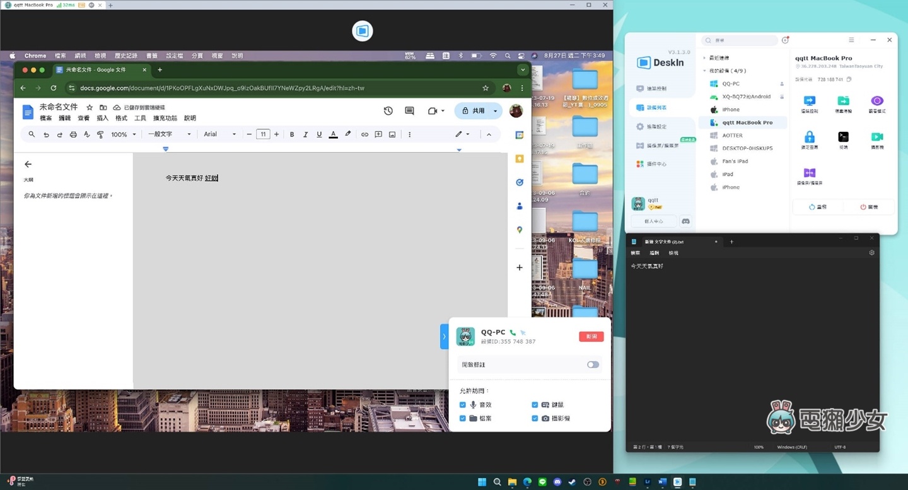Click the purple mirror/extend screen icon
The height and width of the screenshot is (490, 908).
(810, 173)
